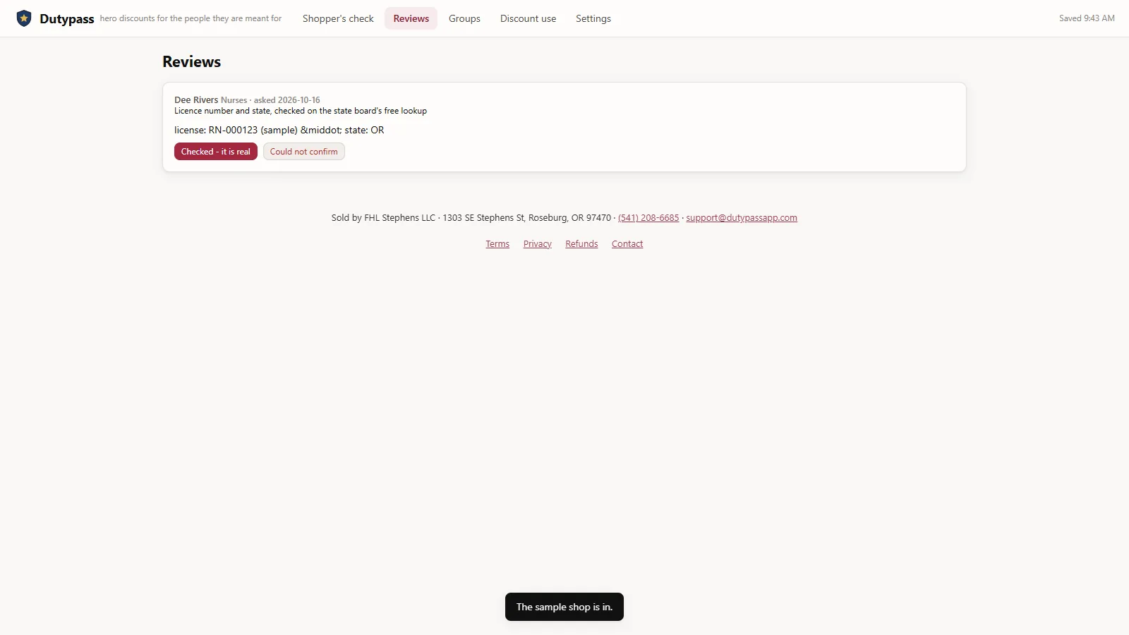This screenshot has width=1129, height=635.
Task: Reject with Could not confirm button
Action: (304, 152)
